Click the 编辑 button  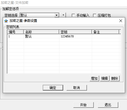coord(105,78)
